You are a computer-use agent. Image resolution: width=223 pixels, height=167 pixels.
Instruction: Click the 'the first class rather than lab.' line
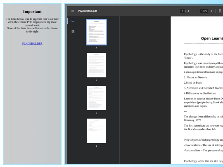coord(200,129)
